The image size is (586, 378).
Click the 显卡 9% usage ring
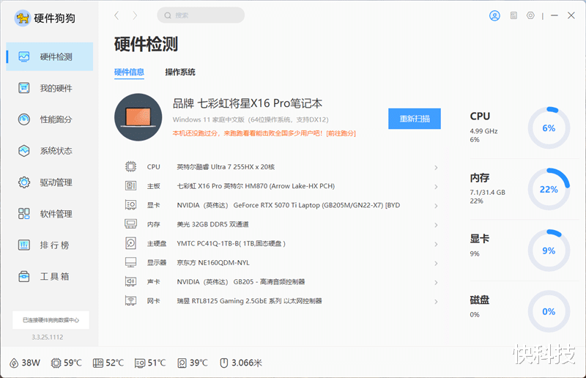tap(549, 251)
